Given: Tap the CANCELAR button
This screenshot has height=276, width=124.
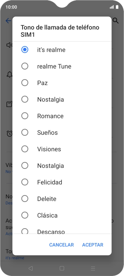Looking at the screenshot, I should click(x=61, y=245).
